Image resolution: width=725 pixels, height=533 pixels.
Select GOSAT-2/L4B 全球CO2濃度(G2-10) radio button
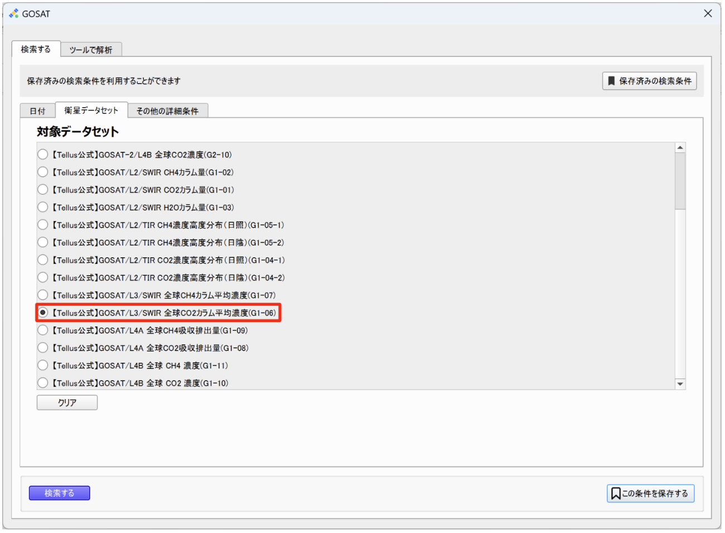43,155
